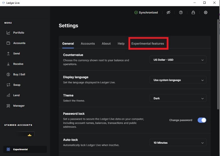Click the Settings page heading
Screen dimensions: 220x156
click(x=69, y=25)
